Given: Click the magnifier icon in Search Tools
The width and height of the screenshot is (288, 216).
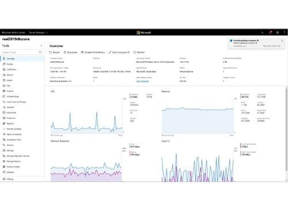Looking at the screenshot, I should pos(40,52).
